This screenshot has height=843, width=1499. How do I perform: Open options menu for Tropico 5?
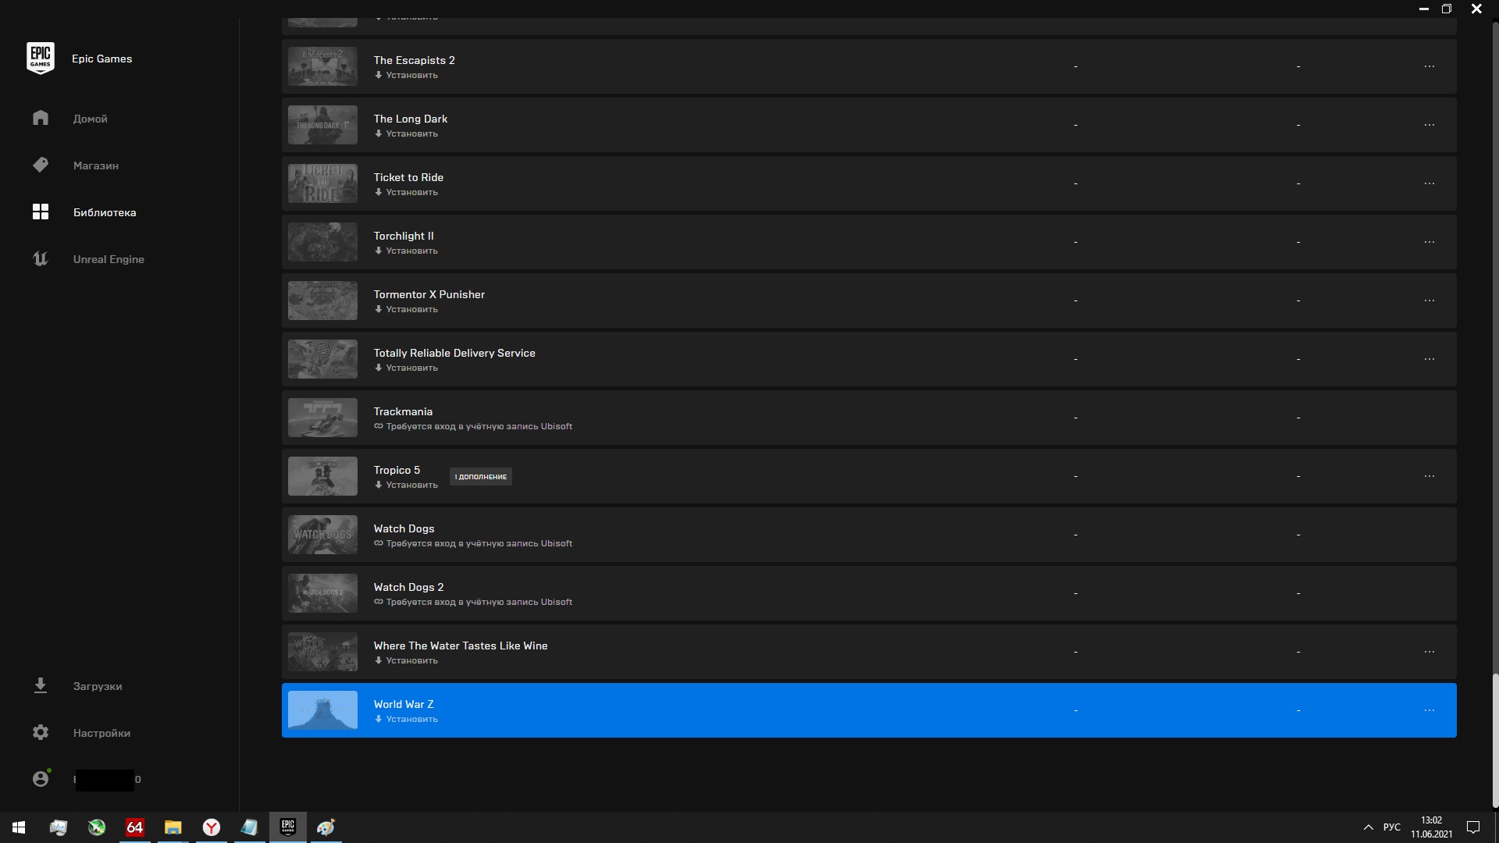pos(1430,476)
